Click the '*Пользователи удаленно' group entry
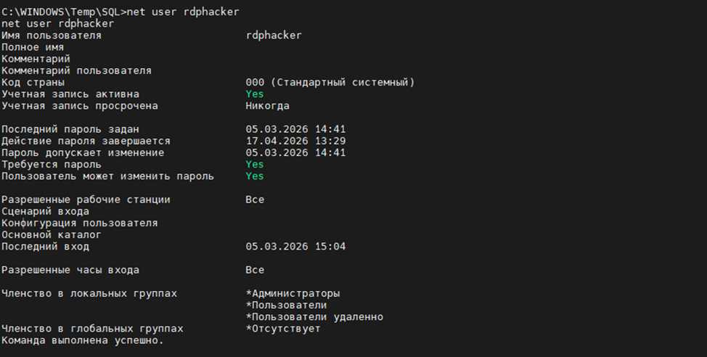This screenshot has width=707, height=357. coord(314,316)
